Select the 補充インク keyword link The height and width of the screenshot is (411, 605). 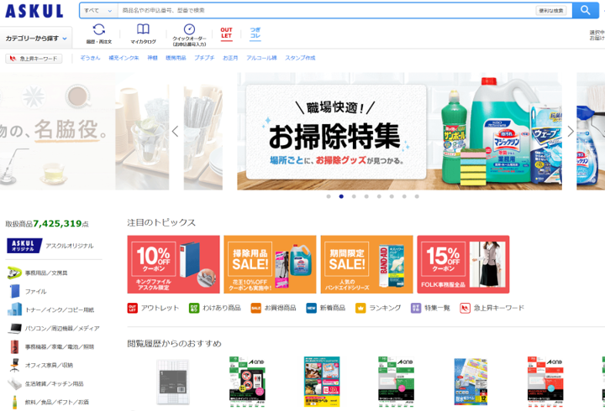124,58
